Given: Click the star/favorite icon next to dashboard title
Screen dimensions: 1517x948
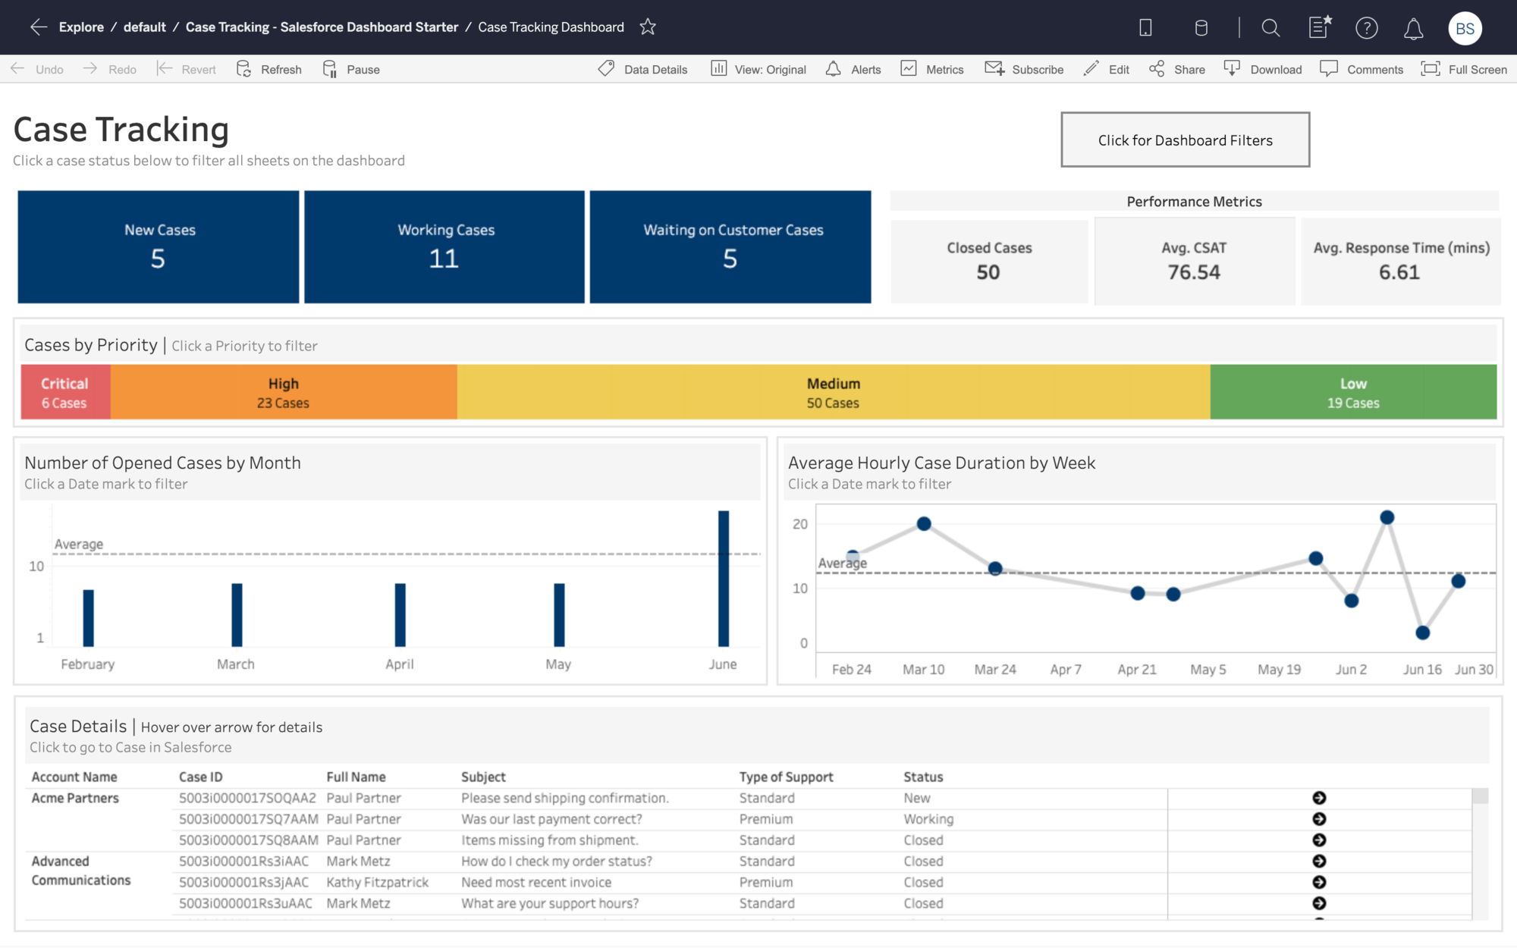Looking at the screenshot, I should 646,27.
